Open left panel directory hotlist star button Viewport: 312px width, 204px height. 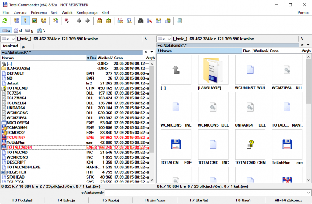pyautogui.click(x=146, y=52)
